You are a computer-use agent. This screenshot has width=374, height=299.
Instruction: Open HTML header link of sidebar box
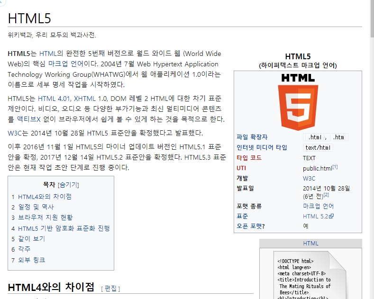coord(310,243)
